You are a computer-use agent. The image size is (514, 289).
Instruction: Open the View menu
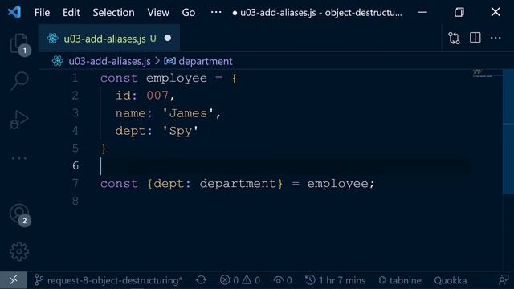pos(158,13)
